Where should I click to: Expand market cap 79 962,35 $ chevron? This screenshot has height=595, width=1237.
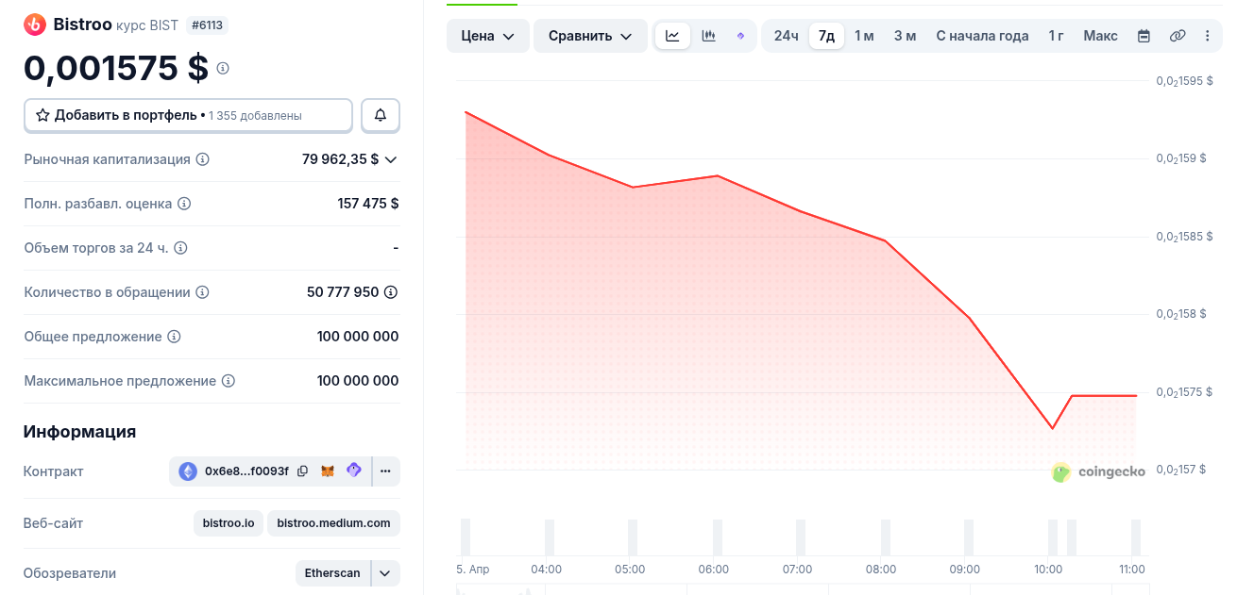391,159
